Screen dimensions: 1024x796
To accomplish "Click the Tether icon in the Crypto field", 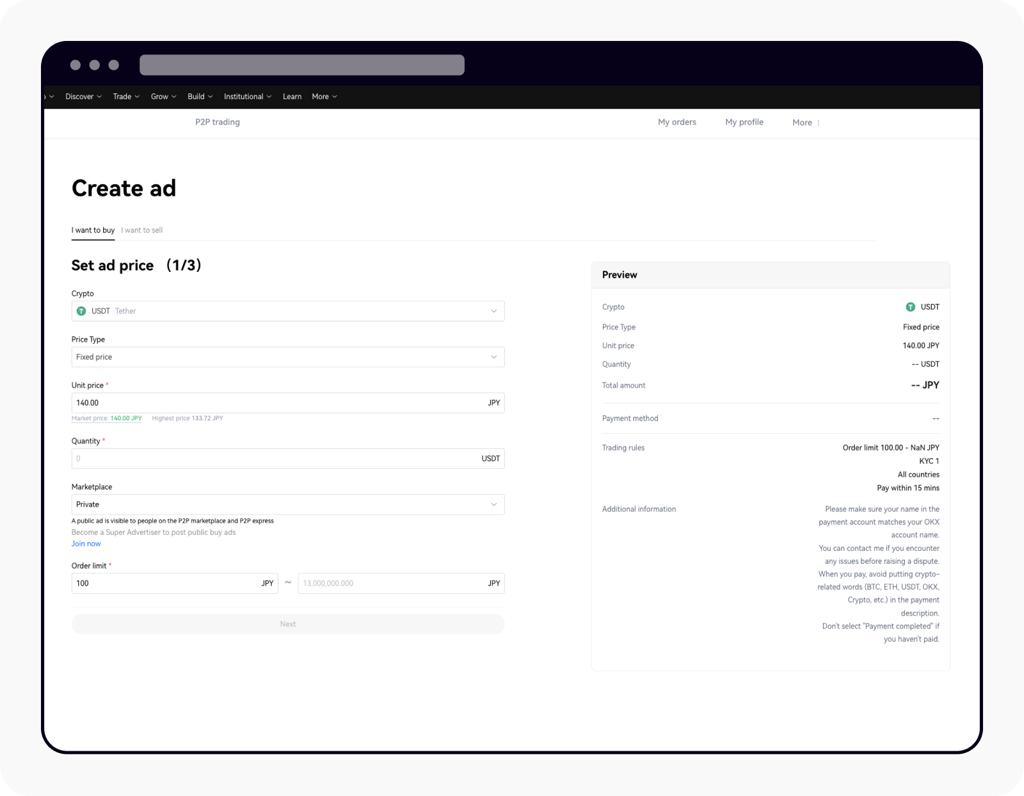I will coord(81,311).
